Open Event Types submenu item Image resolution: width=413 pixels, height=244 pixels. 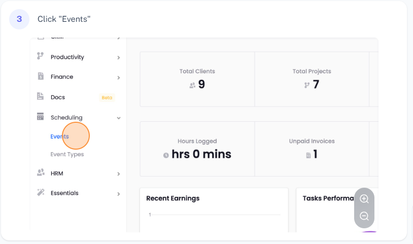[67, 154]
